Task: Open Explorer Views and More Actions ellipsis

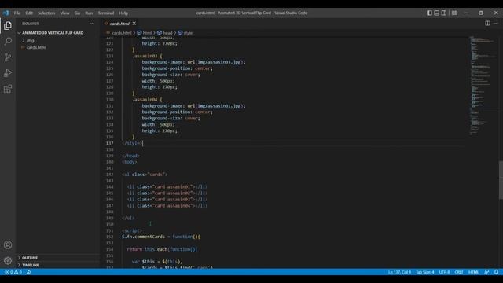Action: point(92,24)
